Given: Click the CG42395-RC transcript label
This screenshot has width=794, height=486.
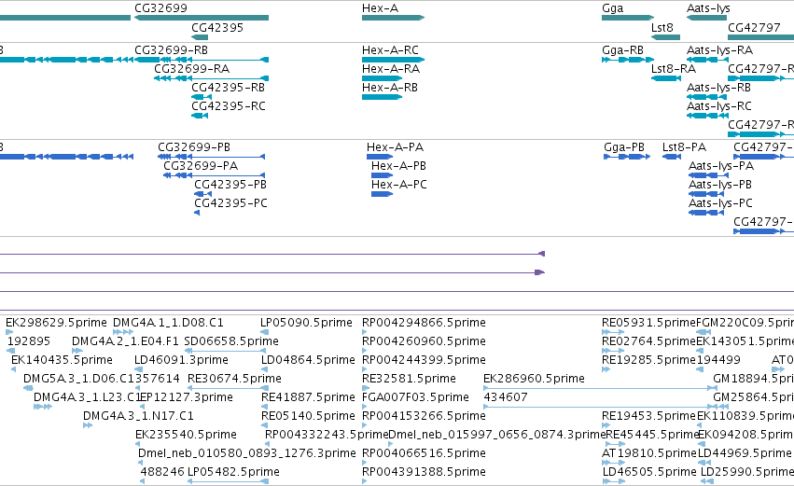Looking at the screenshot, I should [228, 106].
